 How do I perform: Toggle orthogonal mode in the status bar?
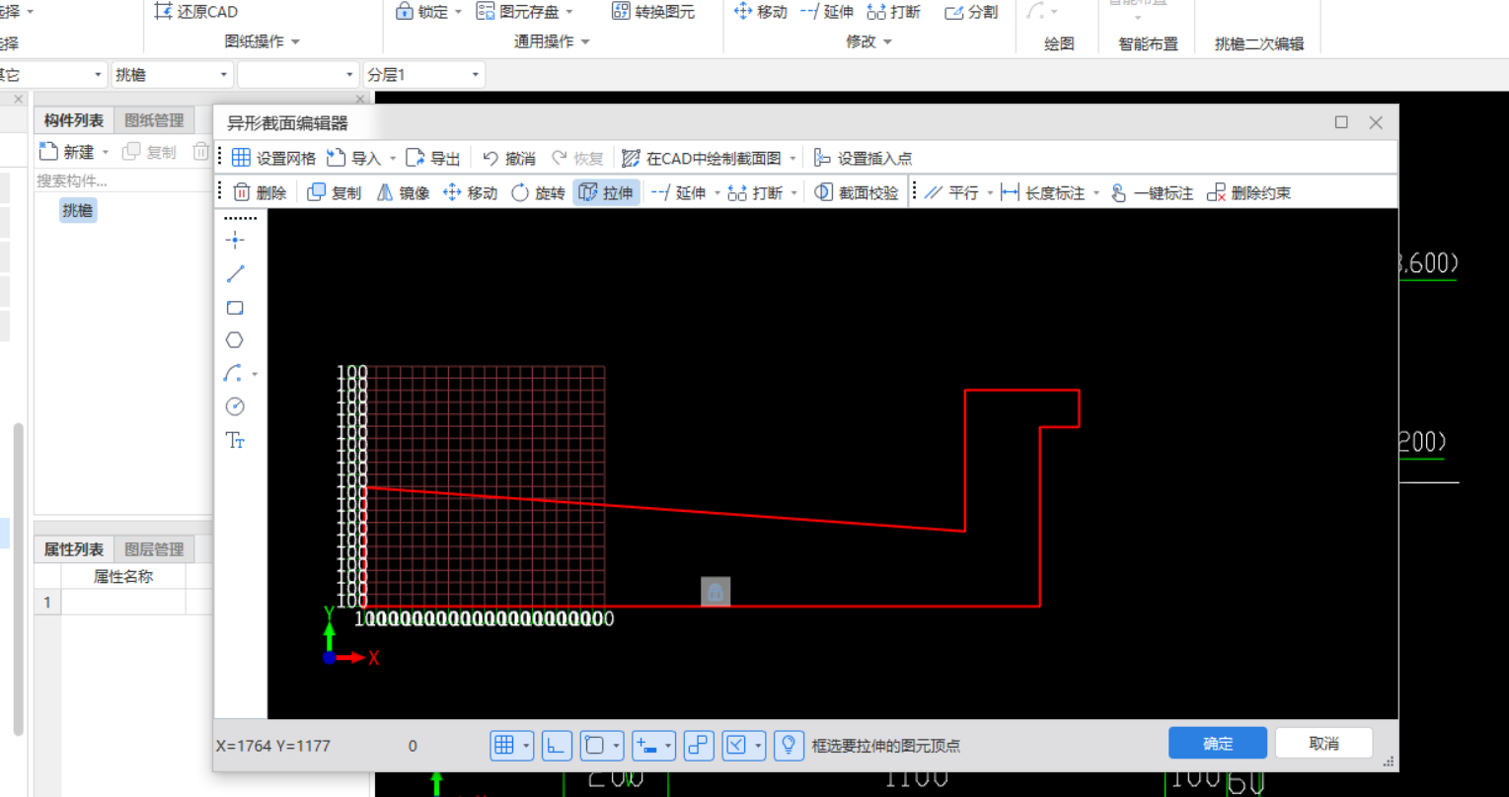coord(557,746)
